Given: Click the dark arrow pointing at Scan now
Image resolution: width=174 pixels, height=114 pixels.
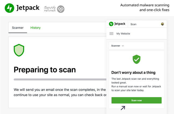Looking at the screenshot, I should click(123, 108).
